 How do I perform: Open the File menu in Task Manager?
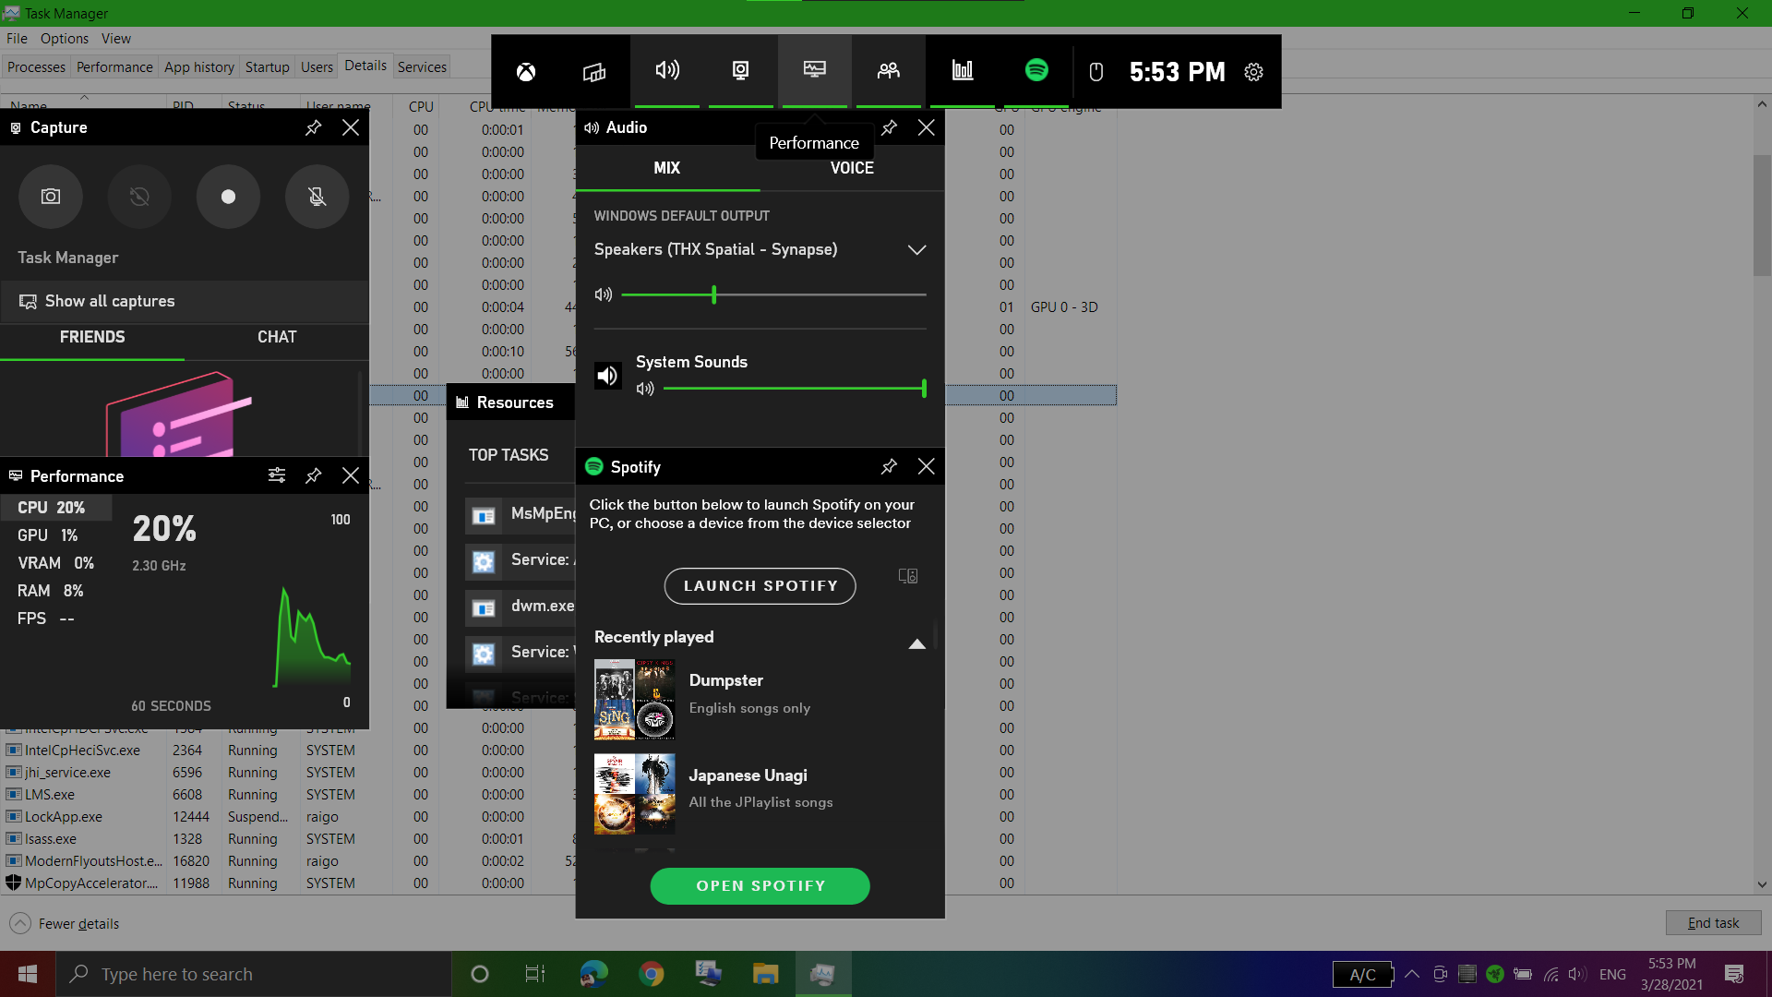point(17,38)
